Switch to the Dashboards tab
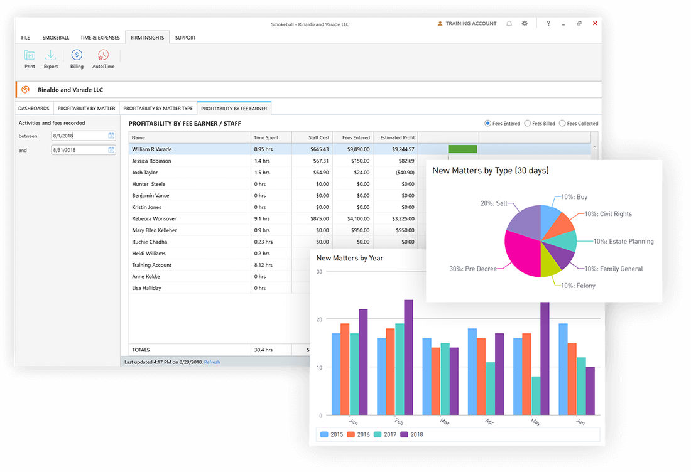The height and width of the screenshot is (472, 691). [x=34, y=108]
